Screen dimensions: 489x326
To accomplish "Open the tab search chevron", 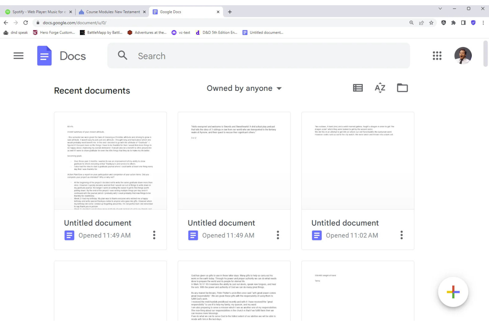I will (x=440, y=9).
